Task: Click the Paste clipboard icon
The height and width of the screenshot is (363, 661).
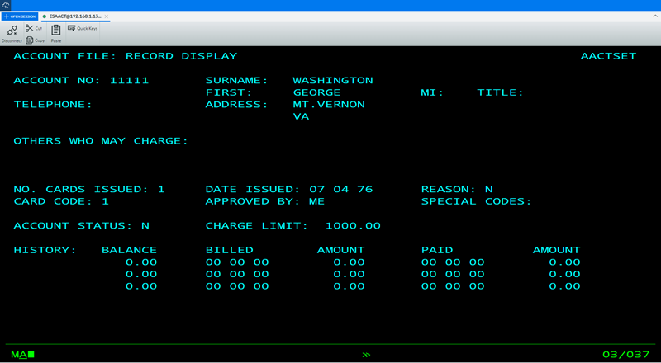Action: [x=55, y=31]
